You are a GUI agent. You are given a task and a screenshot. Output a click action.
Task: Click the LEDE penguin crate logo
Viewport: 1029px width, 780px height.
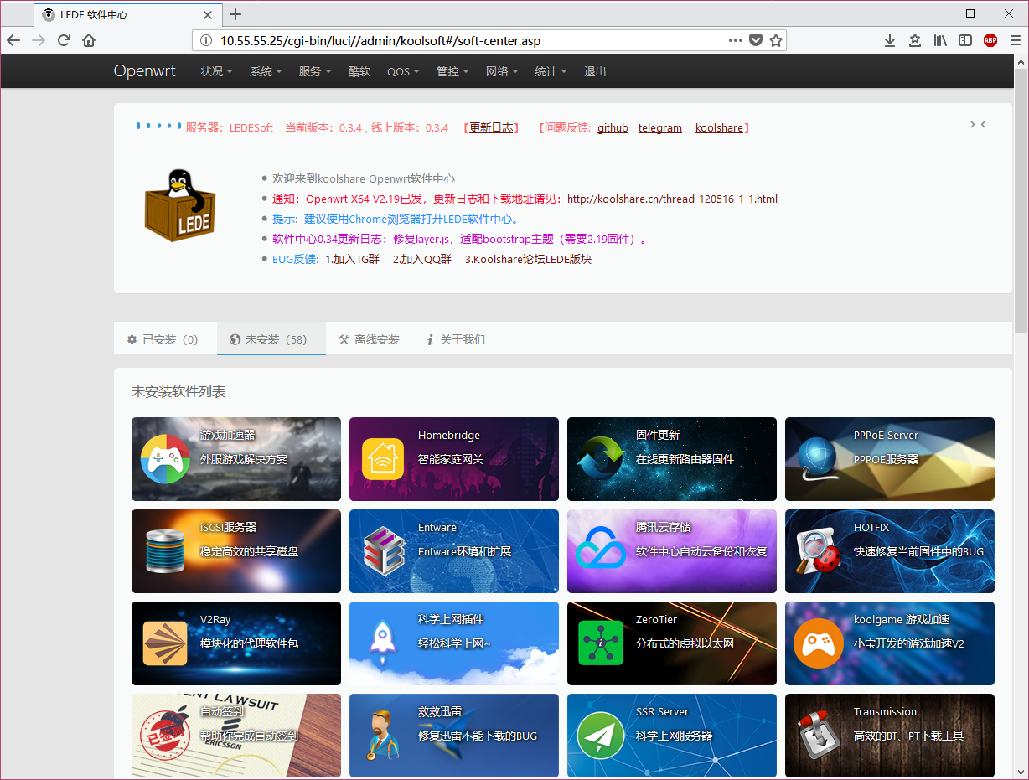coord(181,206)
